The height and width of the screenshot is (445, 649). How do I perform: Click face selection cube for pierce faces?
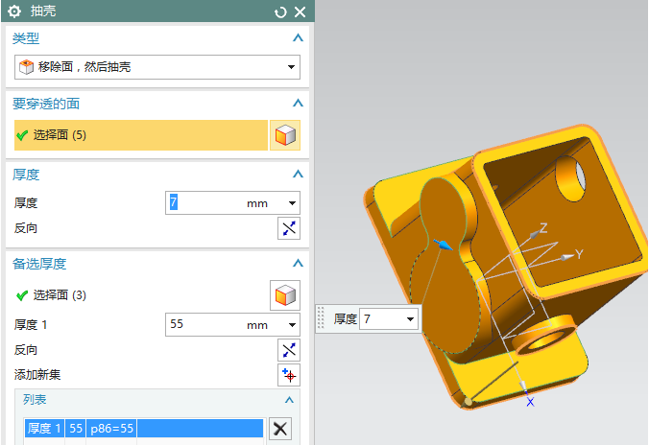tap(285, 135)
